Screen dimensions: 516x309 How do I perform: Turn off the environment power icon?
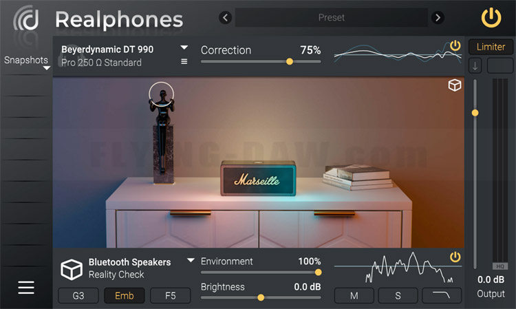click(x=455, y=257)
